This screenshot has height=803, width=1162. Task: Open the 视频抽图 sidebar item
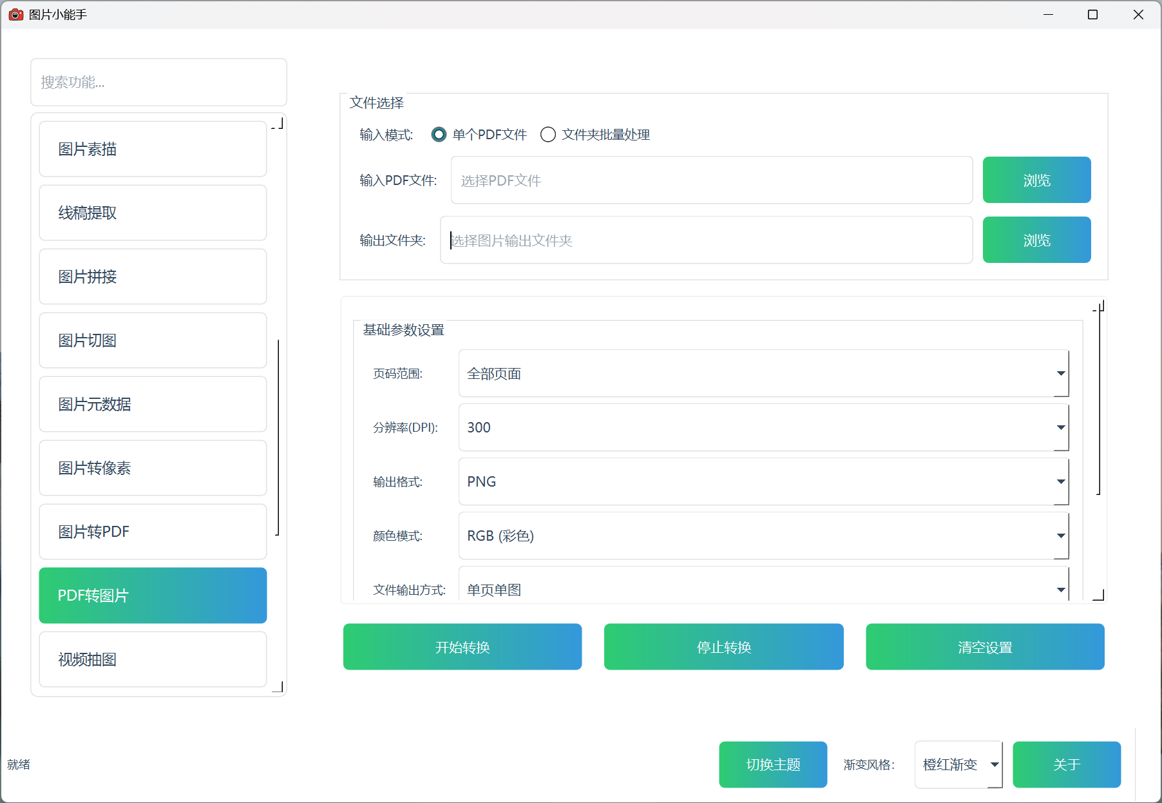click(153, 660)
